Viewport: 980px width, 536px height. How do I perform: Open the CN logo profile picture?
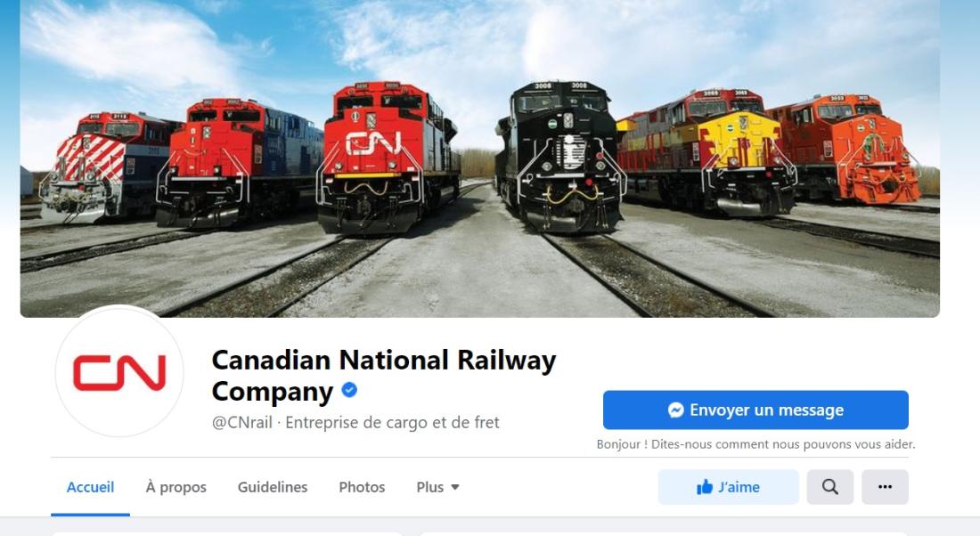pyautogui.click(x=119, y=371)
